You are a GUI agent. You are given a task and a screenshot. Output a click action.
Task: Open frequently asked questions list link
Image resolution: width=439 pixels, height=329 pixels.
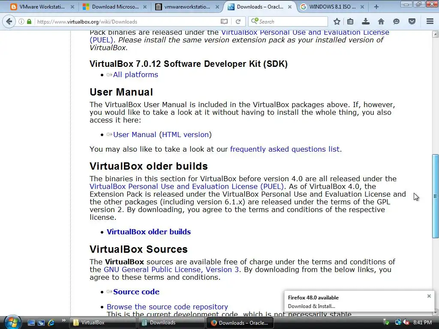pyautogui.click(x=285, y=149)
